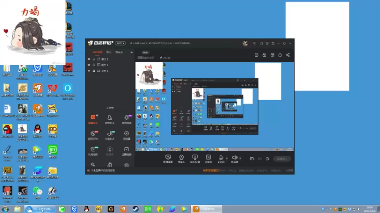Click the 修改 button above the preview

[x=145, y=53]
